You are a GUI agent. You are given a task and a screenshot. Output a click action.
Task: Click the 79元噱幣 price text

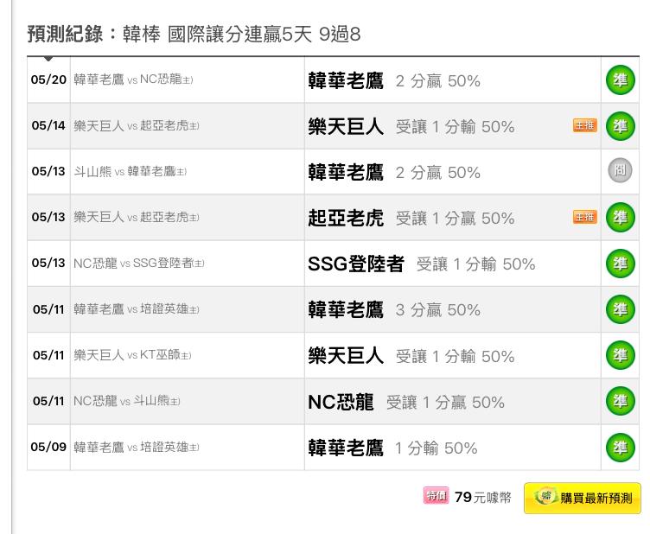pos(483,497)
